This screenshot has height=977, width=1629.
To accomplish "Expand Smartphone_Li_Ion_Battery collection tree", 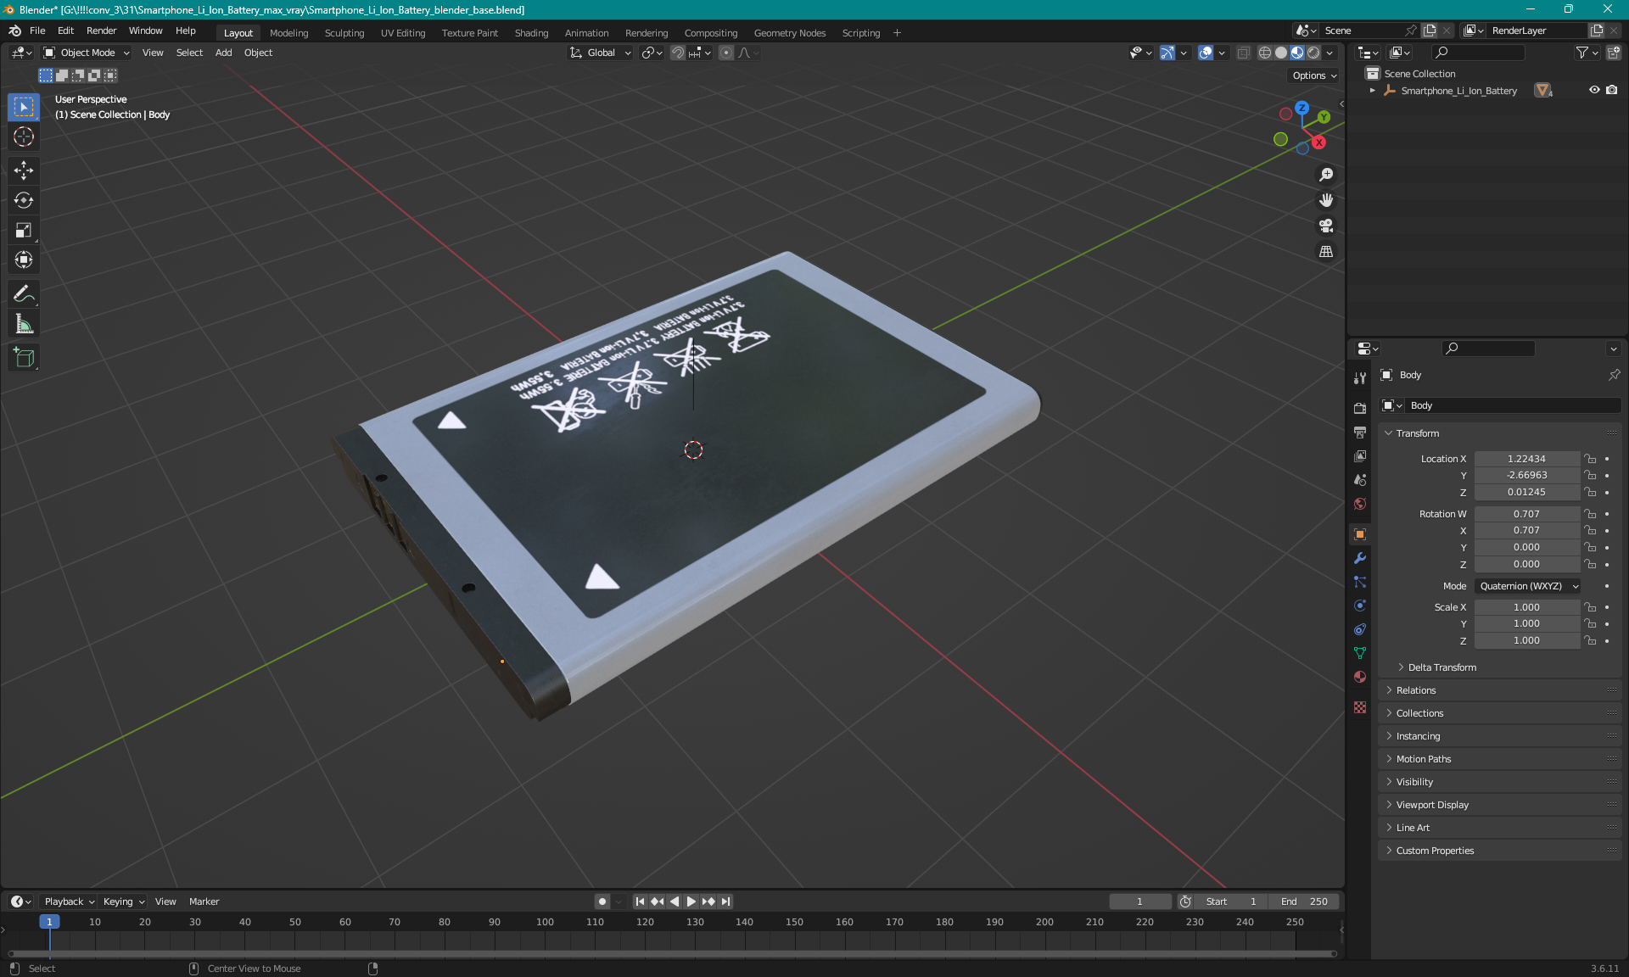I will pyautogui.click(x=1372, y=91).
